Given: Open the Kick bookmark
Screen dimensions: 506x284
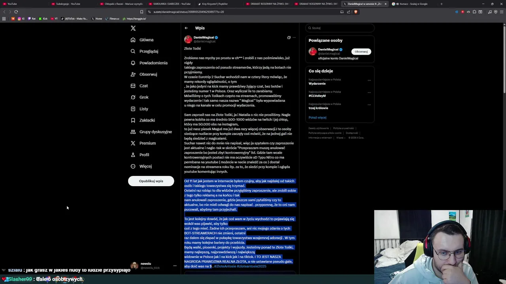Looking at the screenshot, I should coord(43,19).
